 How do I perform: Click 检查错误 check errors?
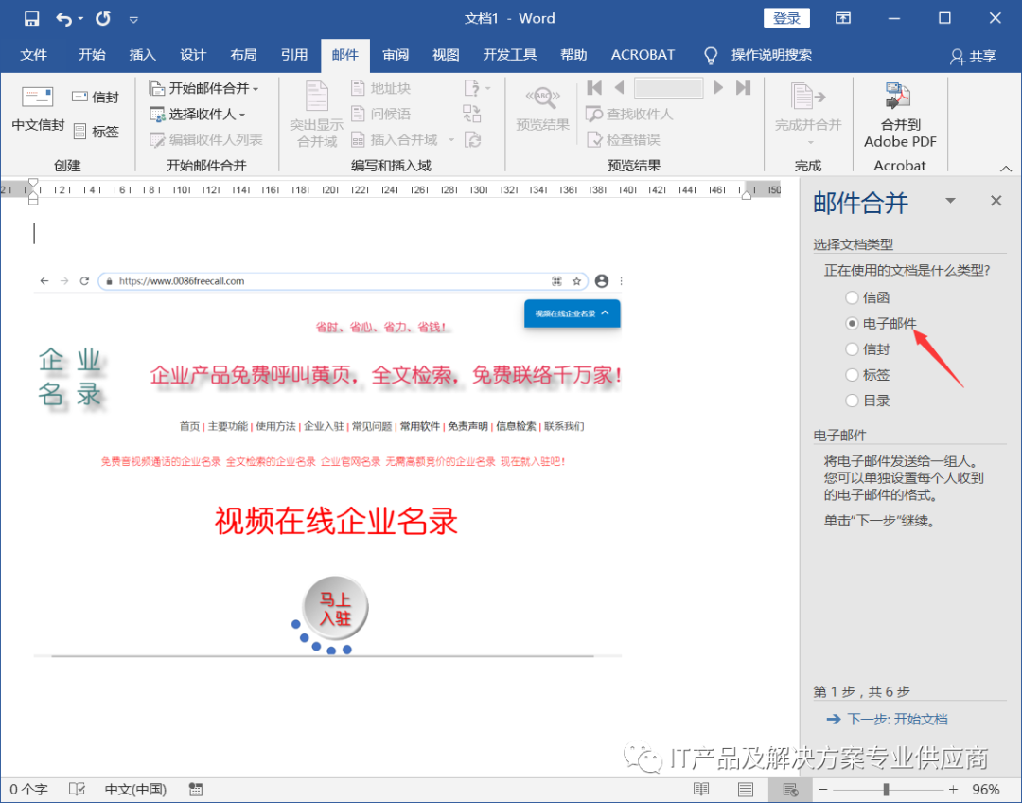624,139
